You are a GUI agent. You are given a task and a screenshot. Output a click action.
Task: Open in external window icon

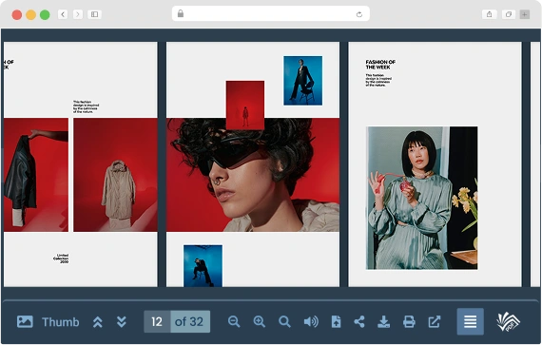(x=435, y=321)
